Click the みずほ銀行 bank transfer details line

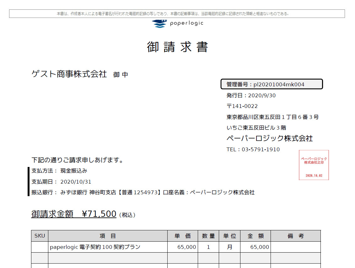[143, 192]
